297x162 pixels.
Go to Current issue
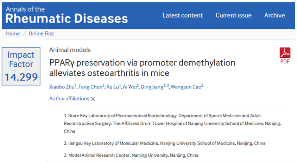tap(233, 15)
